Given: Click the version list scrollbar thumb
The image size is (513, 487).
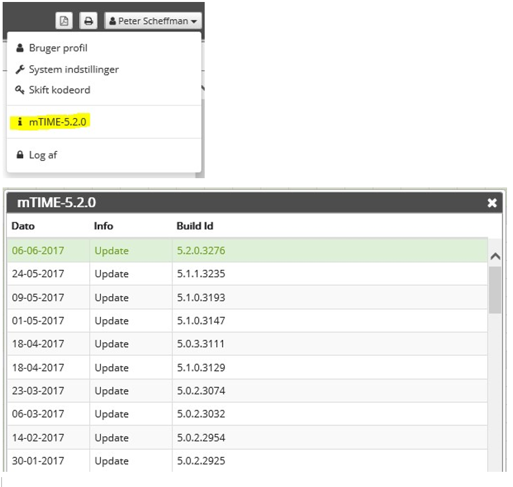Looking at the screenshot, I should point(495,289).
